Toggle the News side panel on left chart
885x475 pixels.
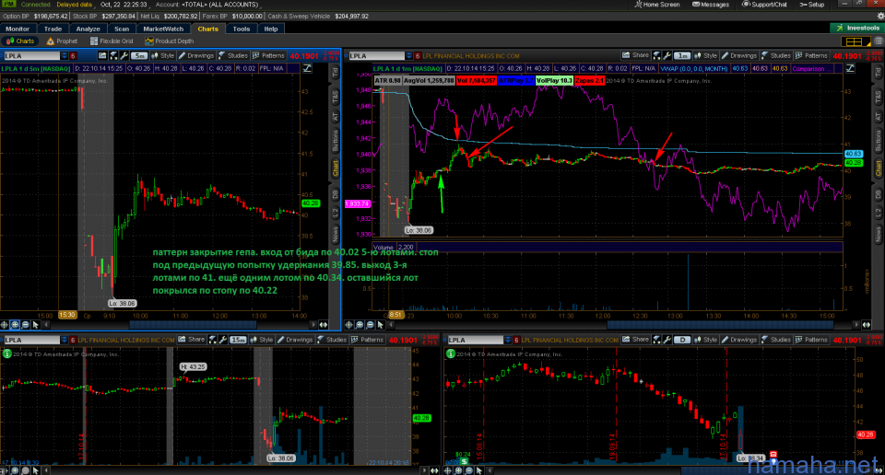pos(335,234)
